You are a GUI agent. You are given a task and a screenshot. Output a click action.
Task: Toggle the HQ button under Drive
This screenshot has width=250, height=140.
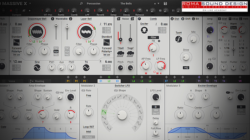(x=186, y=68)
